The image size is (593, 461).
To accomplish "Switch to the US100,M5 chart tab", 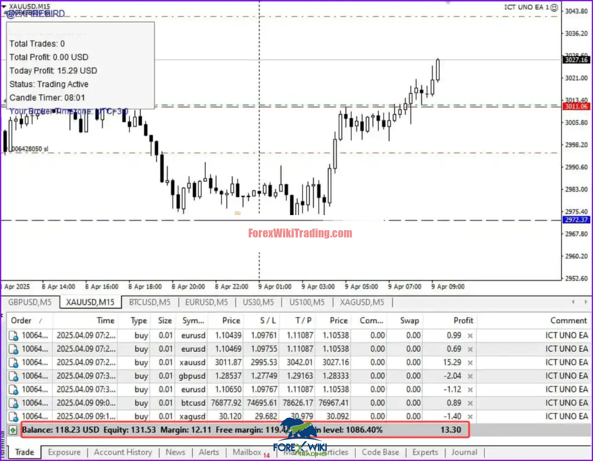I will (x=307, y=302).
